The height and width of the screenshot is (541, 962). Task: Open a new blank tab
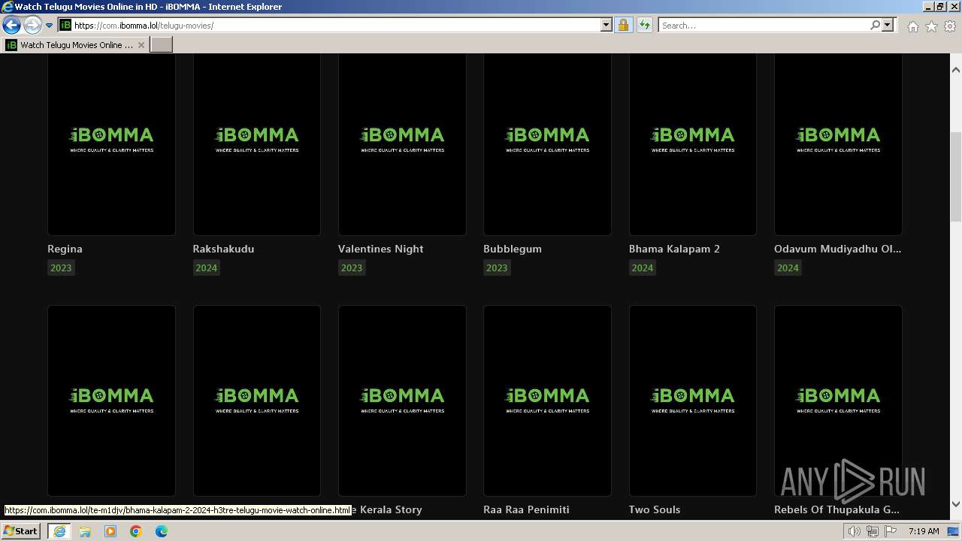[x=161, y=45]
